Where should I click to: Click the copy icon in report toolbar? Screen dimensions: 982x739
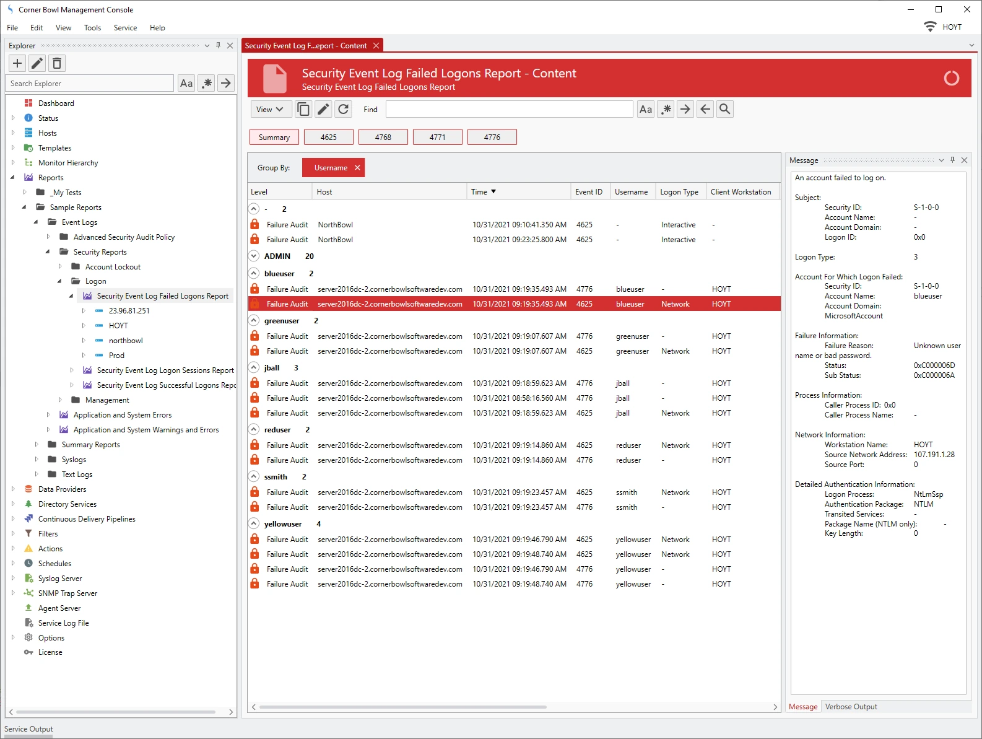click(x=303, y=110)
